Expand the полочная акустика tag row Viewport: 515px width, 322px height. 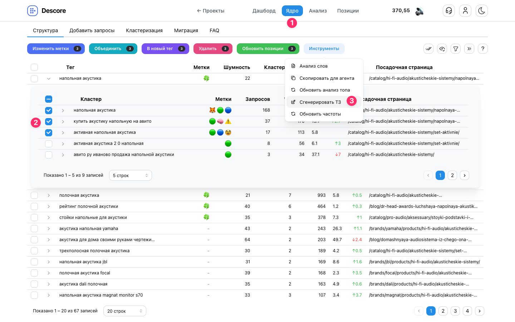(x=49, y=195)
